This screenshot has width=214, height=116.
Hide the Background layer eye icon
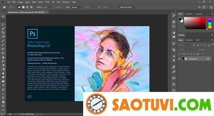pos(179,59)
